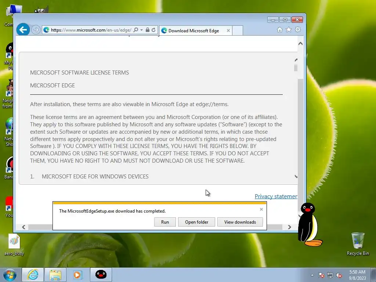The width and height of the screenshot is (376, 282).
Task: Show hidden tray icons arrow
Action: pyautogui.click(x=312, y=275)
